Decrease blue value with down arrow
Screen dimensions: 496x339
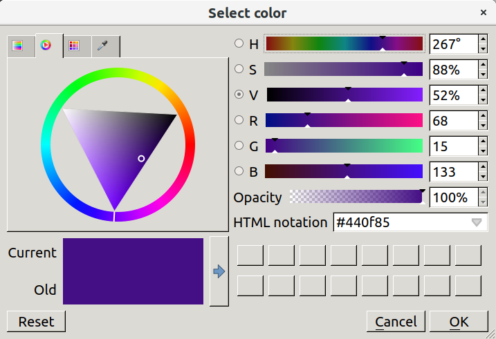click(x=483, y=177)
